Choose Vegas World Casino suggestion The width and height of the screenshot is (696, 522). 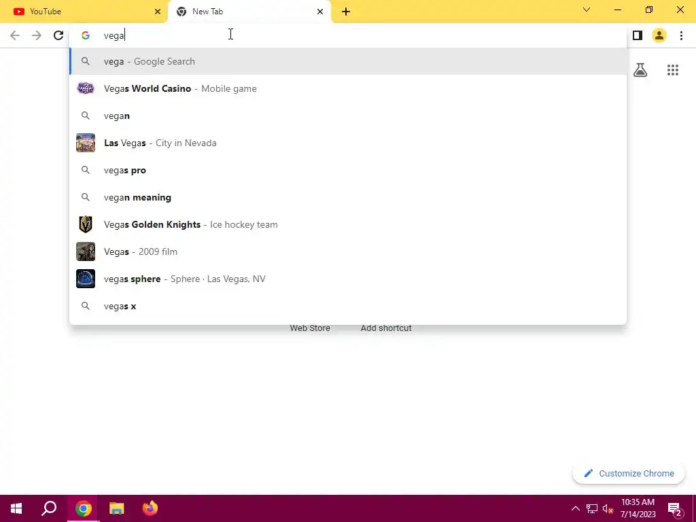tap(348, 88)
